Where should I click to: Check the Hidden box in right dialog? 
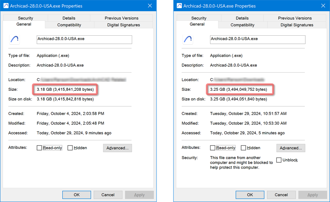coord(243,148)
